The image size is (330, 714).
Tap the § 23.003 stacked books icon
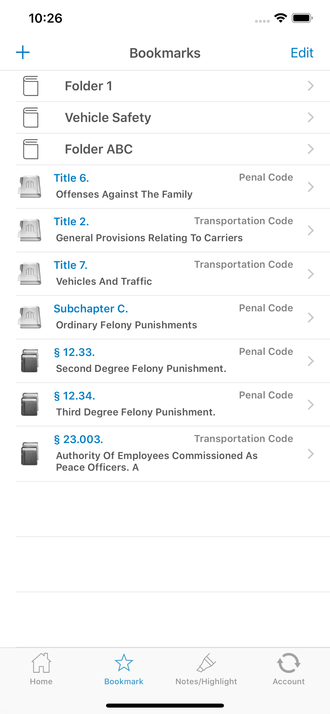click(30, 454)
